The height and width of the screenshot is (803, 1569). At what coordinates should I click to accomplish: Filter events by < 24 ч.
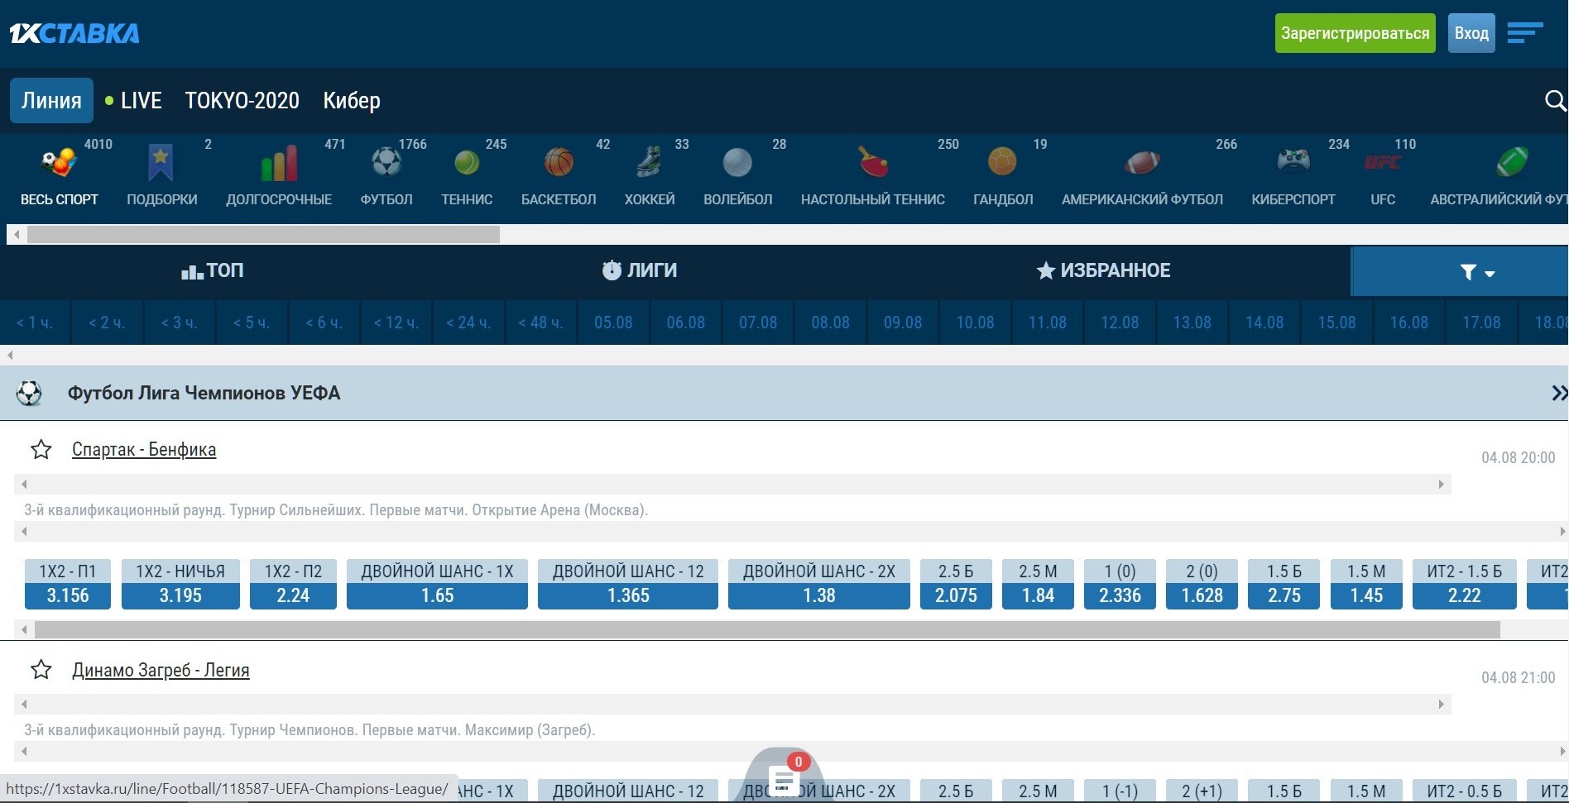tap(468, 323)
